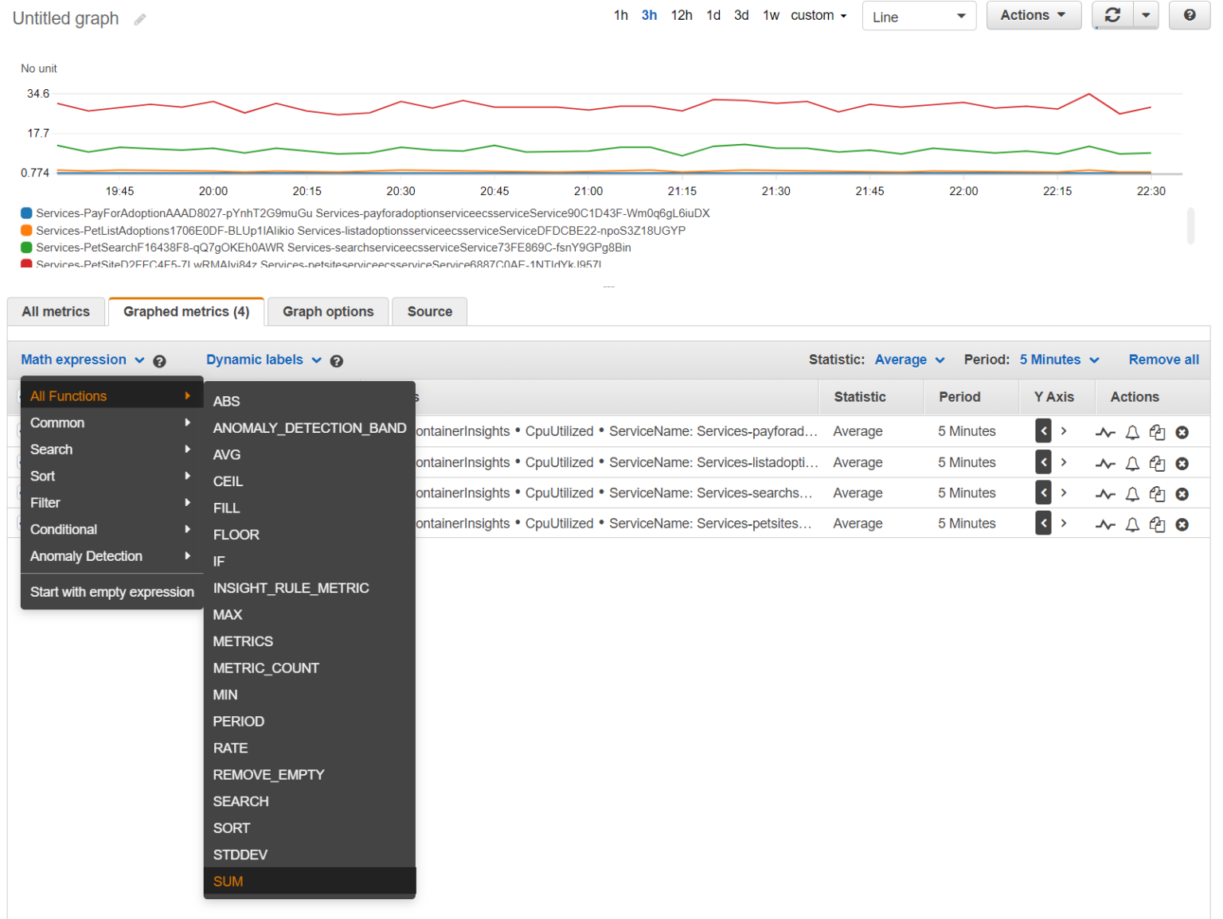The image size is (1223, 919).
Task: Open the Line chart type dropdown
Action: (x=918, y=17)
